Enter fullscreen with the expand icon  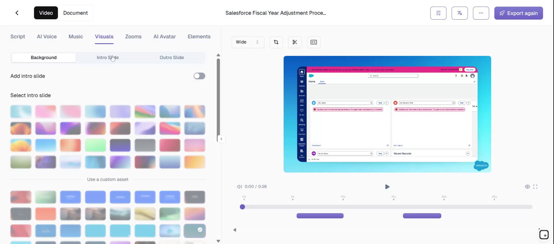click(535, 187)
